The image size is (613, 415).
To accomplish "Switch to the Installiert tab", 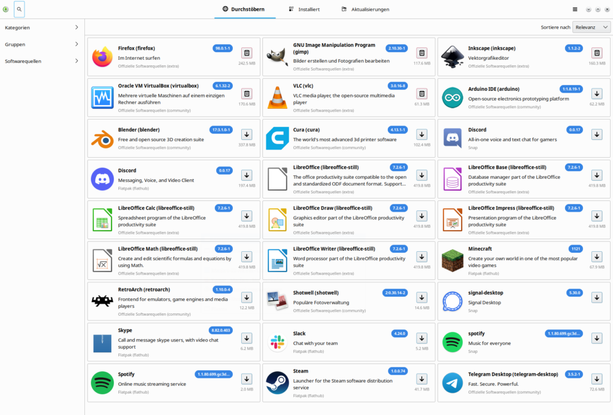I will (305, 10).
